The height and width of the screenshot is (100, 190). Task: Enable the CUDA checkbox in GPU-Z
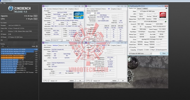pos(145,50)
